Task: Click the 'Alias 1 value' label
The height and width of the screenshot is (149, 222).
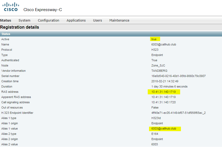Action: pos(9,129)
